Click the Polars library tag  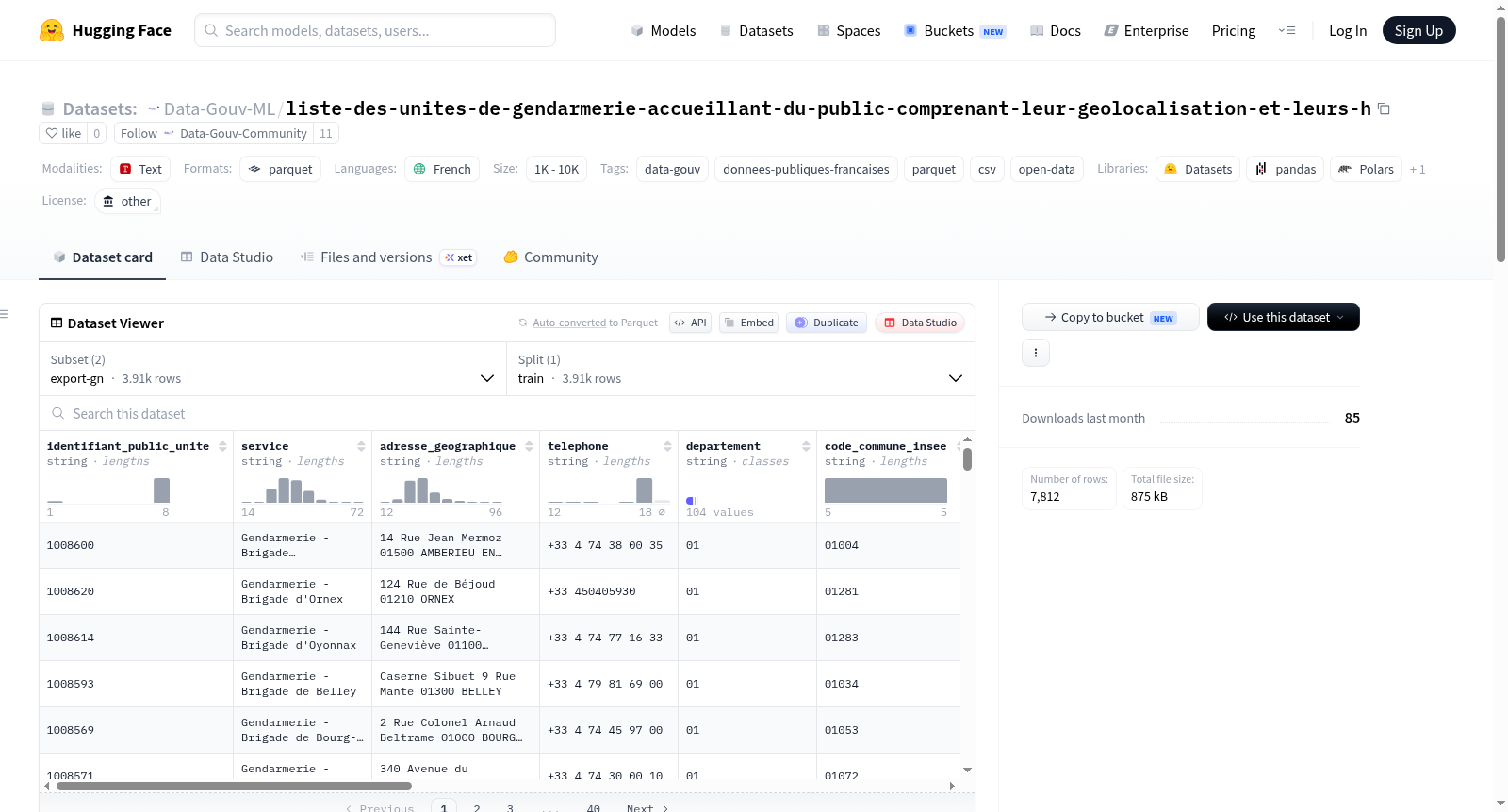point(1366,169)
